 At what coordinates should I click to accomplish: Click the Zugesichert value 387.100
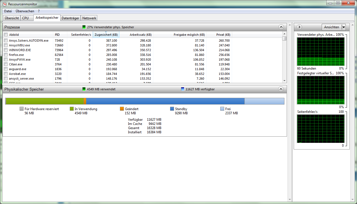pos(112,41)
